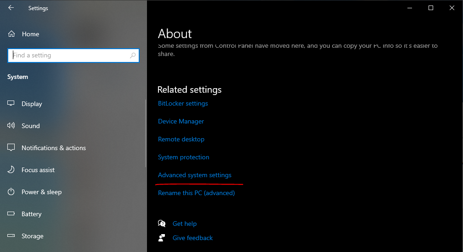Open BitLocker settings link
Viewport: 463px width, 252px height.
[183, 103]
